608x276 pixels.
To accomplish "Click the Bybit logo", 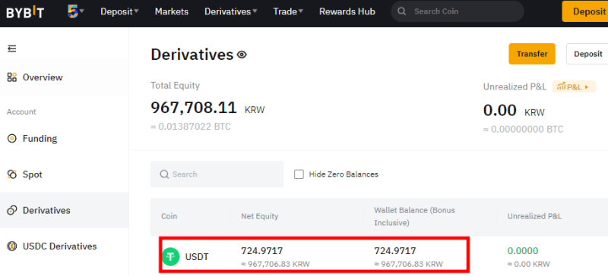I will pos(25,12).
